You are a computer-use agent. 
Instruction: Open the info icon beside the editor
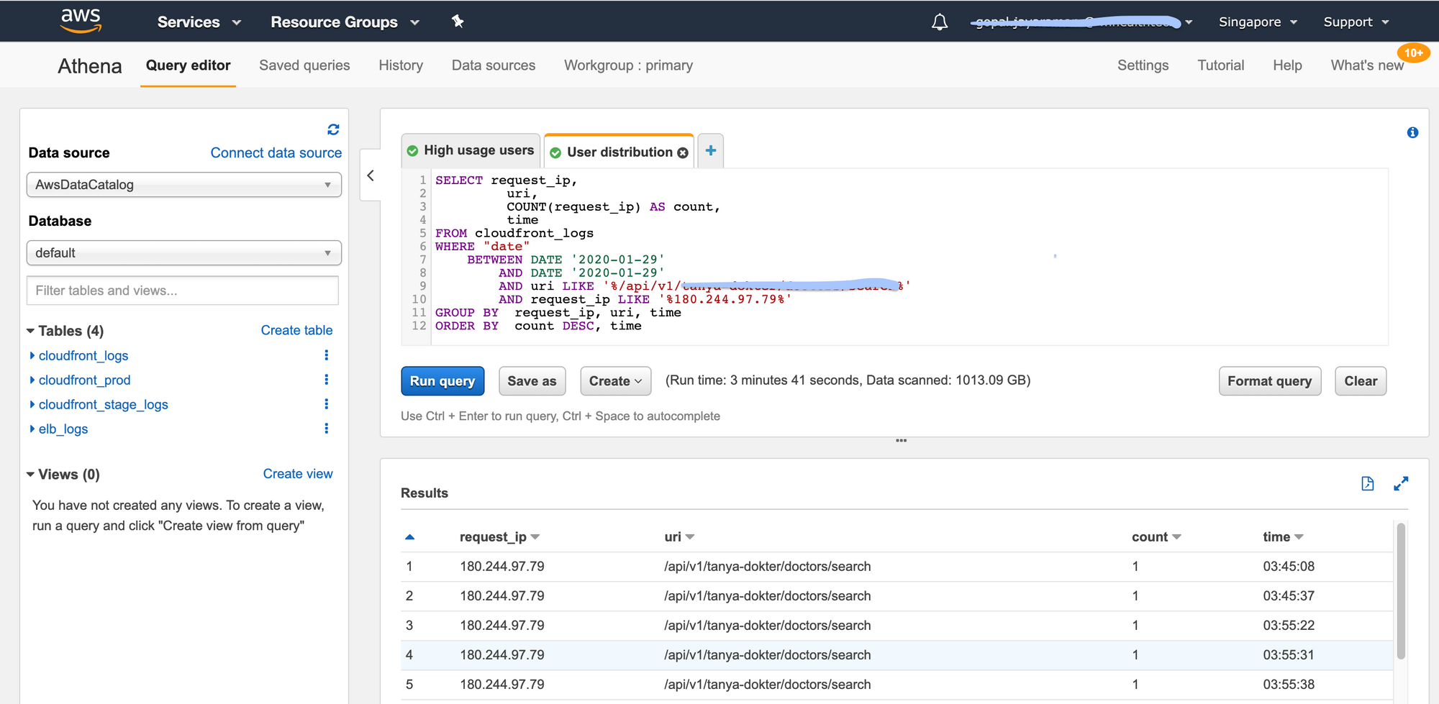[x=1412, y=132]
